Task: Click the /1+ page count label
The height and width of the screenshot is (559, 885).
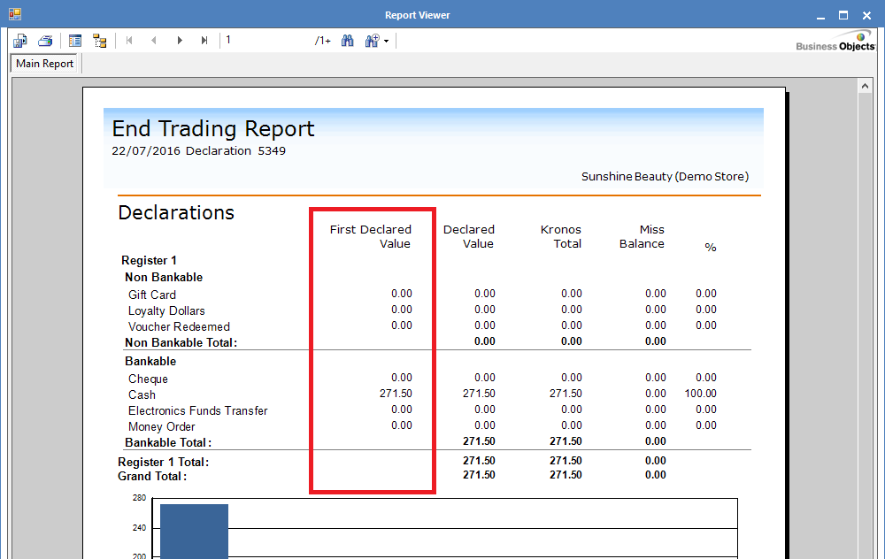Action: coord(322,41)
